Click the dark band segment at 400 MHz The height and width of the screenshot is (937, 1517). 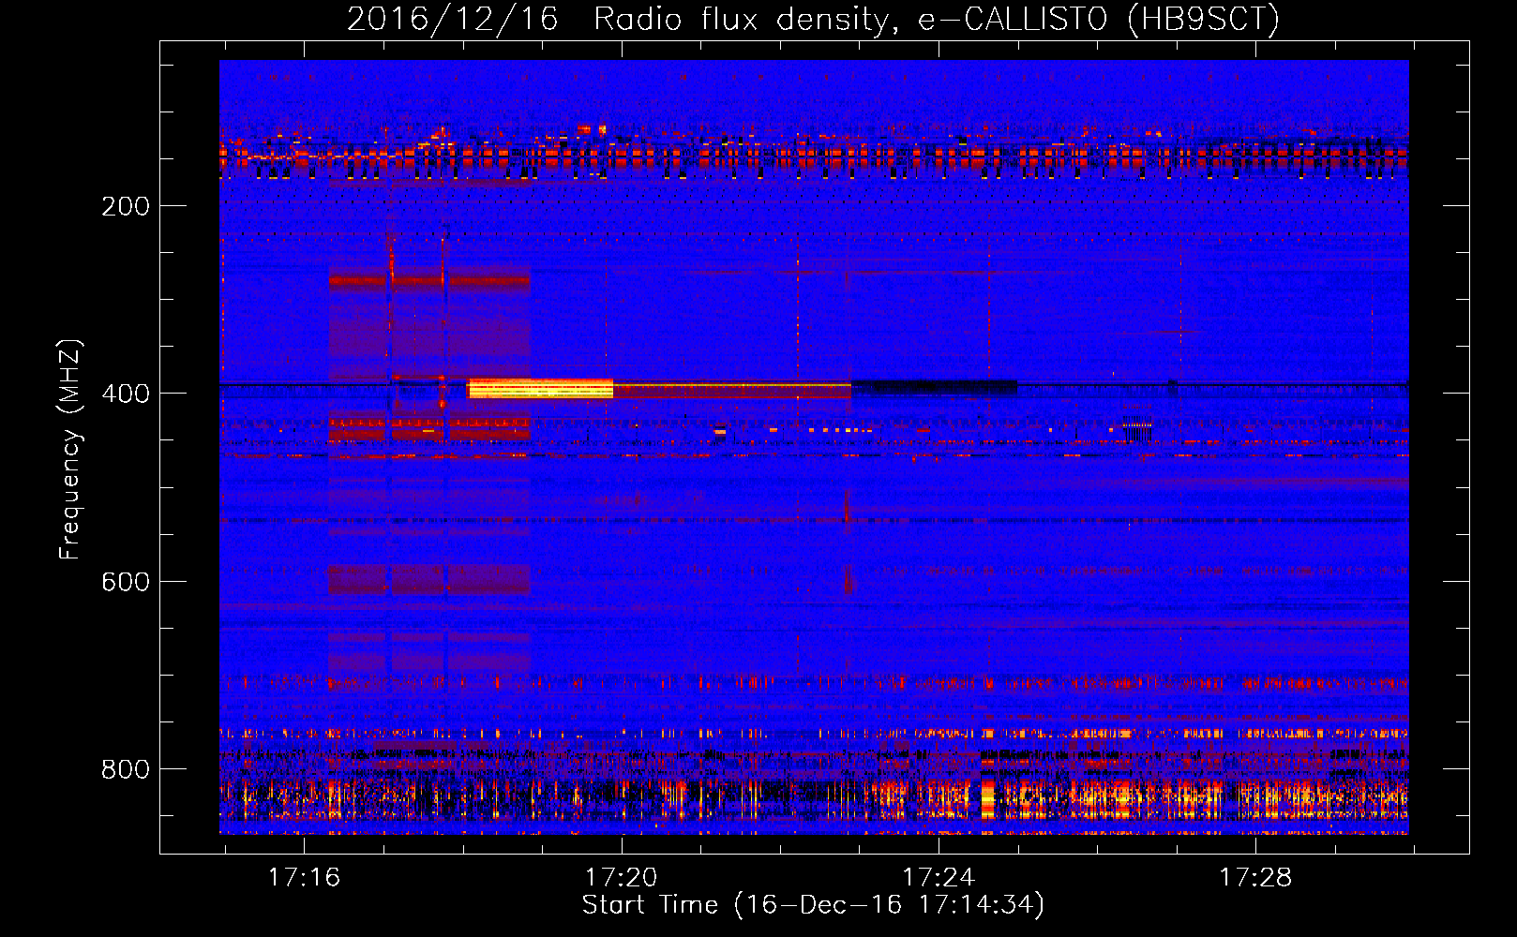click(x=935, y=387)
